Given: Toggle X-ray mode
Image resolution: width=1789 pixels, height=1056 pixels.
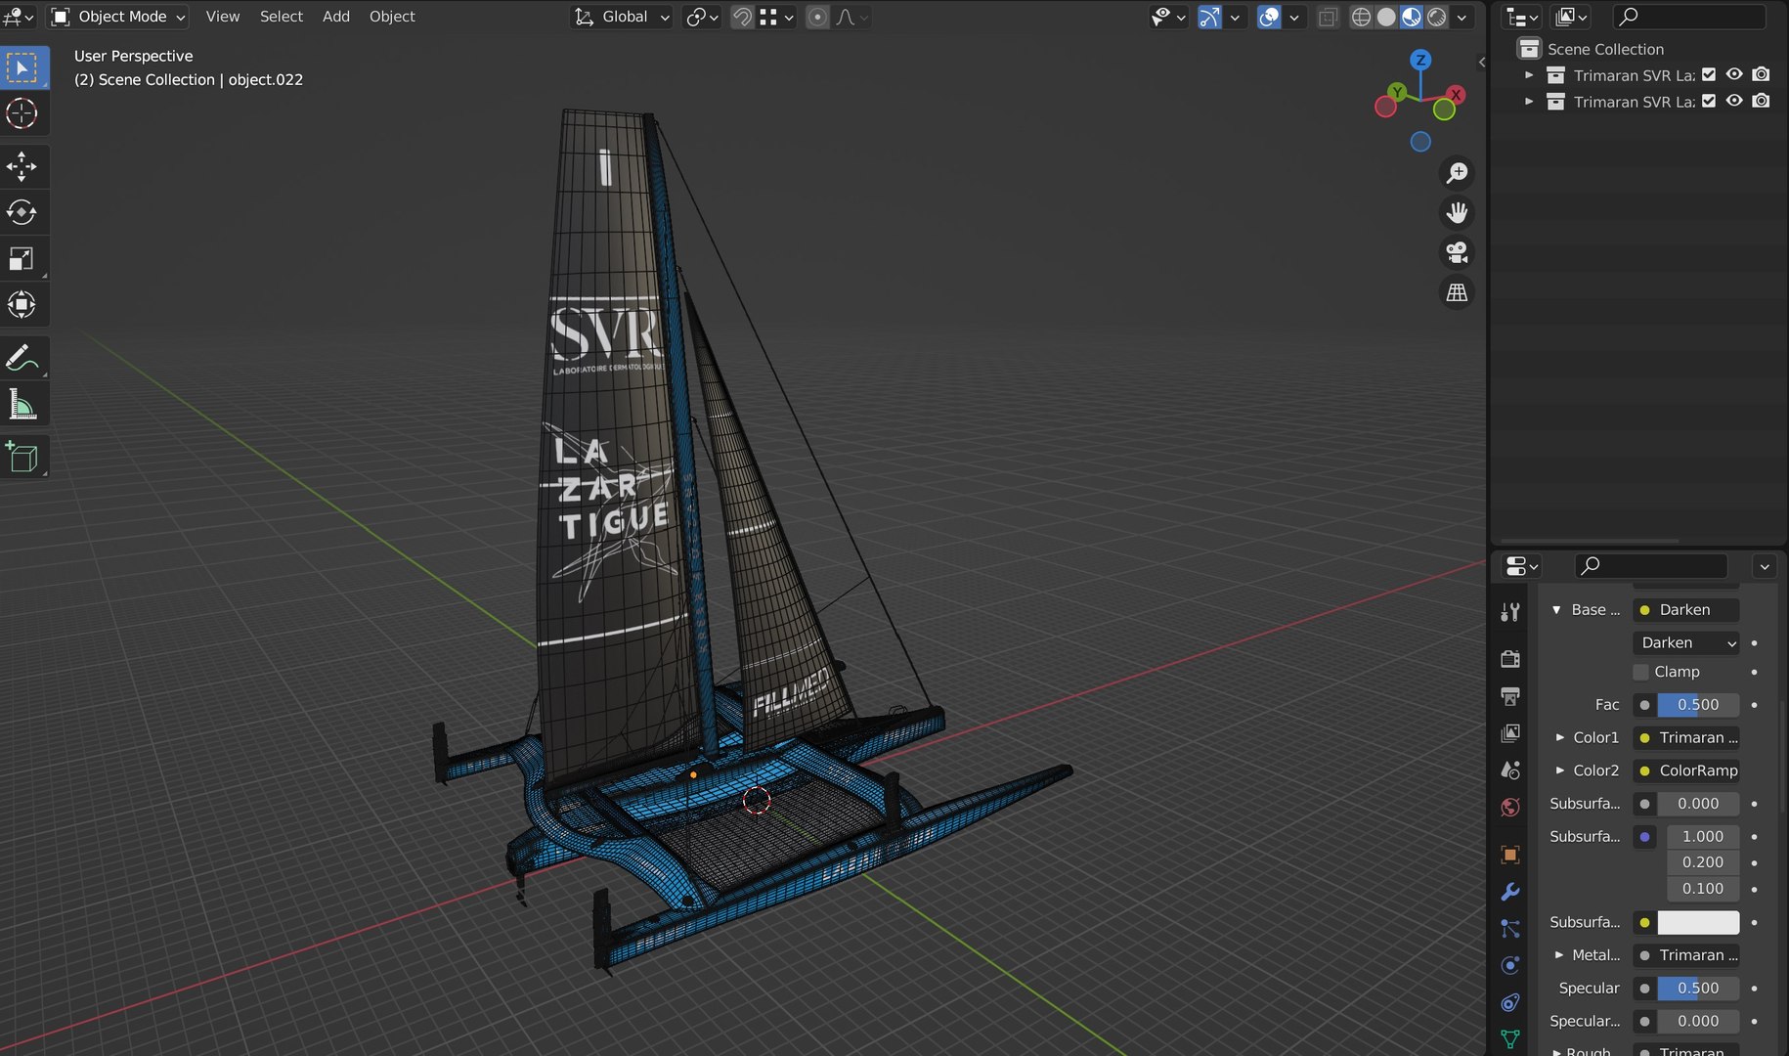Looking at the screenshot, I should coord(1328,17).
